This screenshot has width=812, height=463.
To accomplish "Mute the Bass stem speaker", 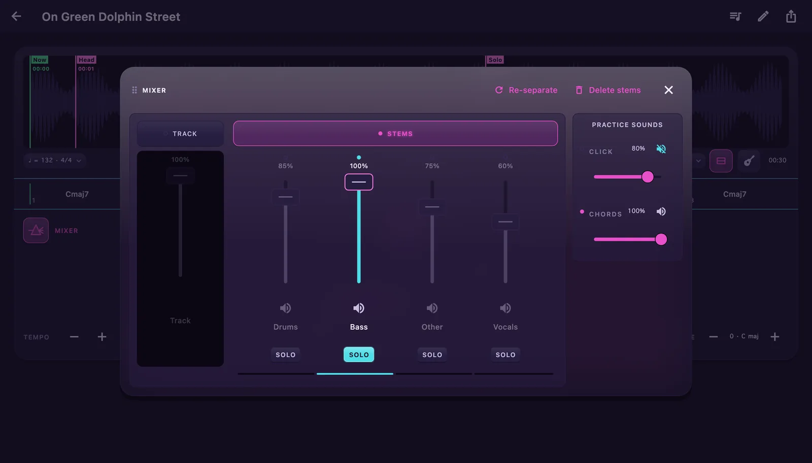I will (359, 308).
